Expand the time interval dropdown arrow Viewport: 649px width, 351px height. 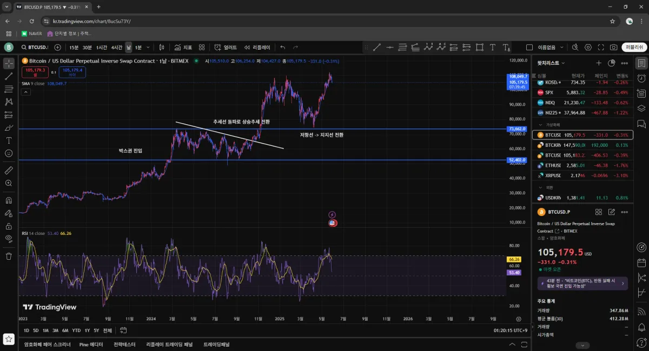click(149, 47)
